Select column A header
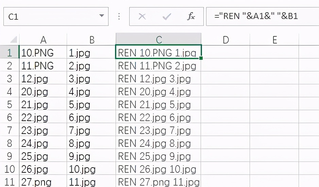The width and height of the screenshot is (319, 187). 43,40
